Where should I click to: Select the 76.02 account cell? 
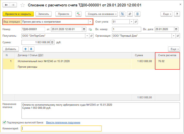point(167,61)
